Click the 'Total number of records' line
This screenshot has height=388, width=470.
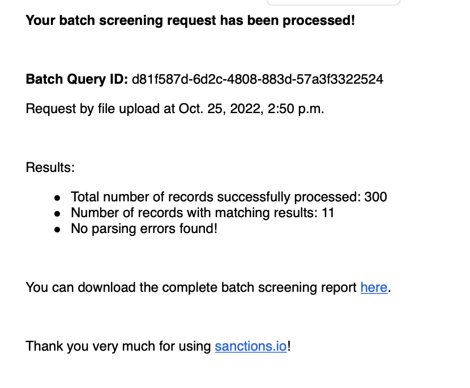229,197
